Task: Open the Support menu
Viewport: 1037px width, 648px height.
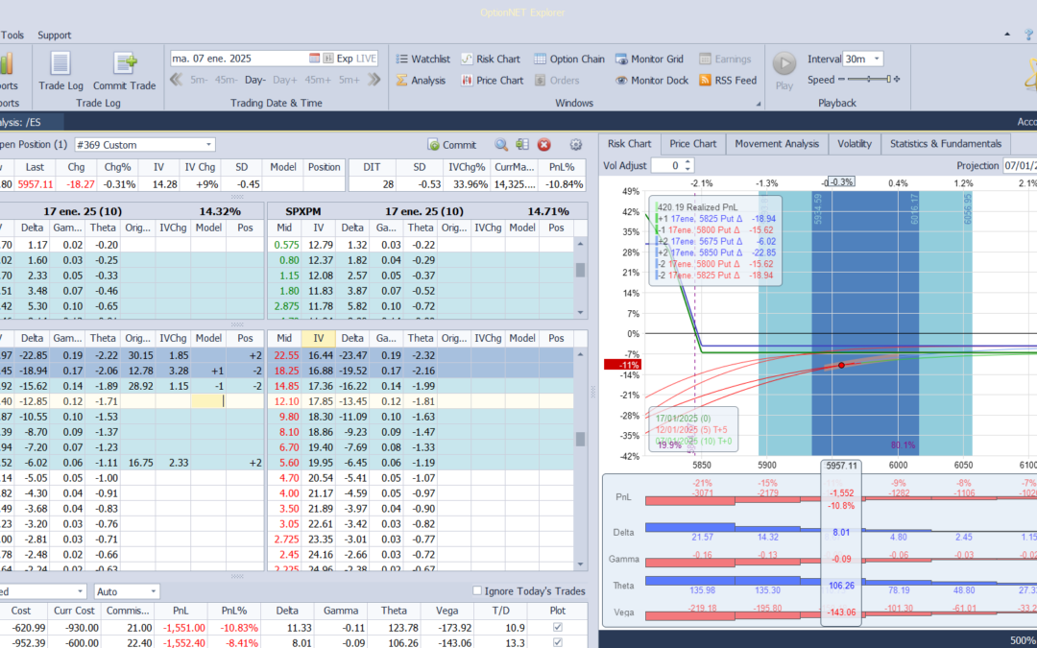Action: point(54,36)
